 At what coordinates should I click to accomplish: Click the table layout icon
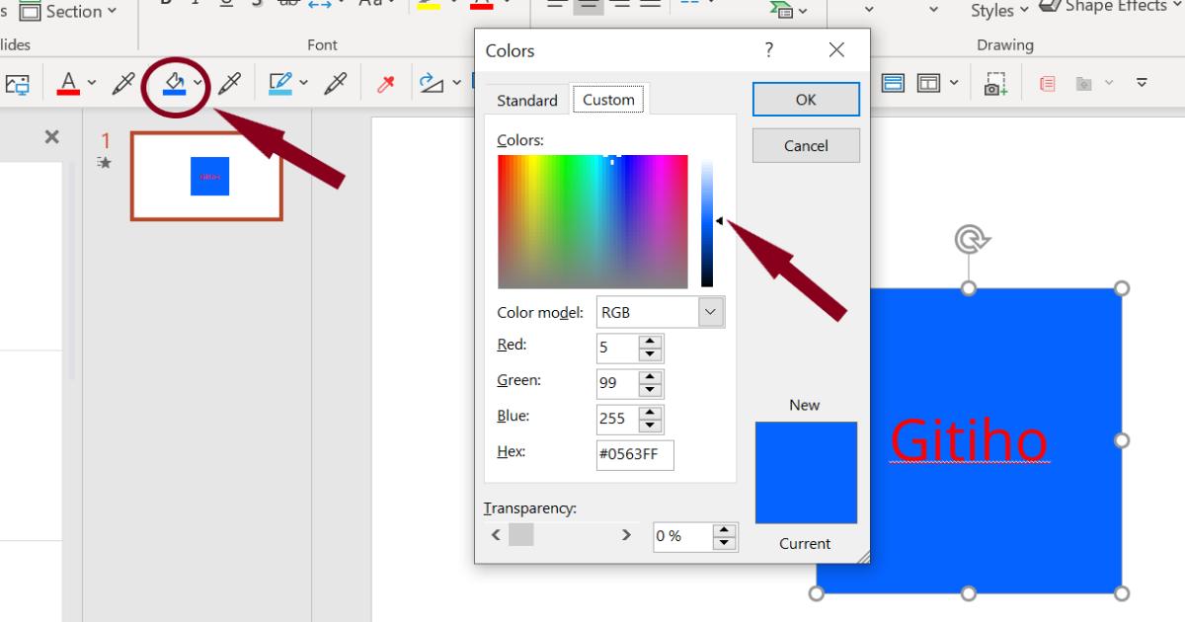click(x=929, y=83)
